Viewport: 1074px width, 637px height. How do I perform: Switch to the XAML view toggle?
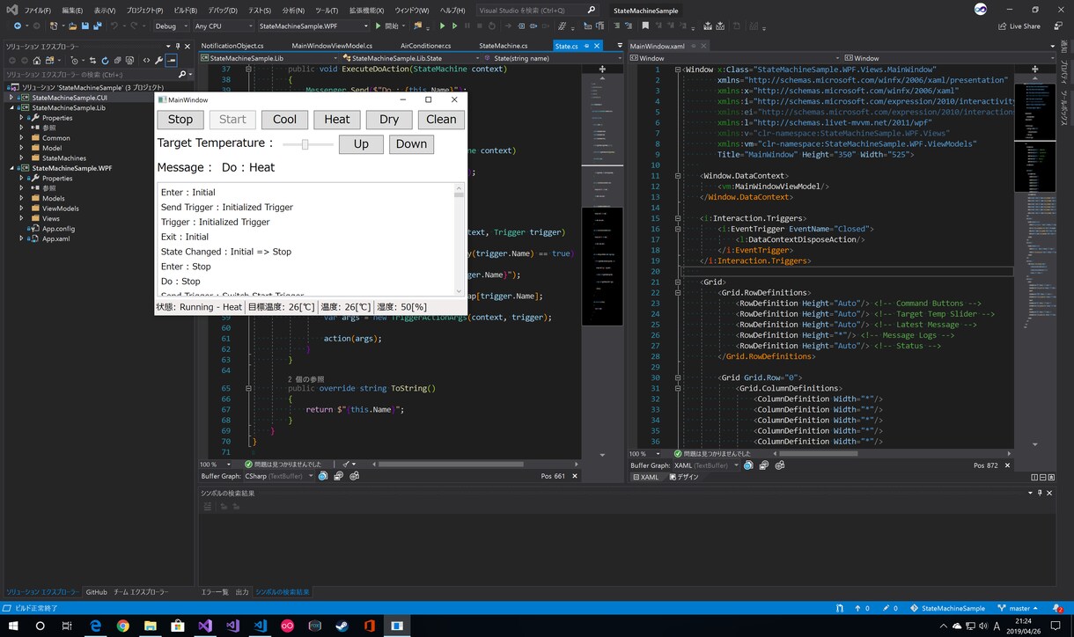pyautogui.click(x=645, y=477)
